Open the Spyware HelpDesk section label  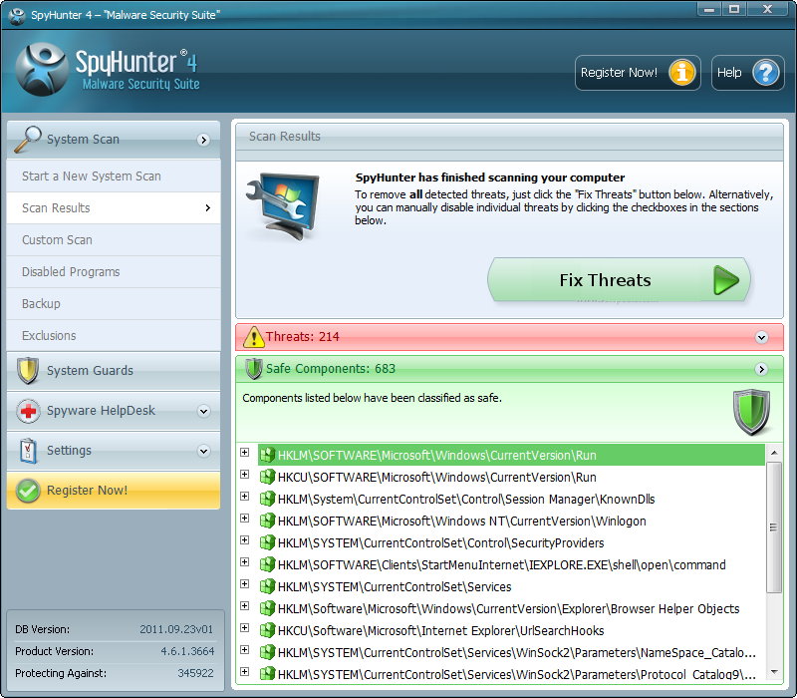coord(101,411)
